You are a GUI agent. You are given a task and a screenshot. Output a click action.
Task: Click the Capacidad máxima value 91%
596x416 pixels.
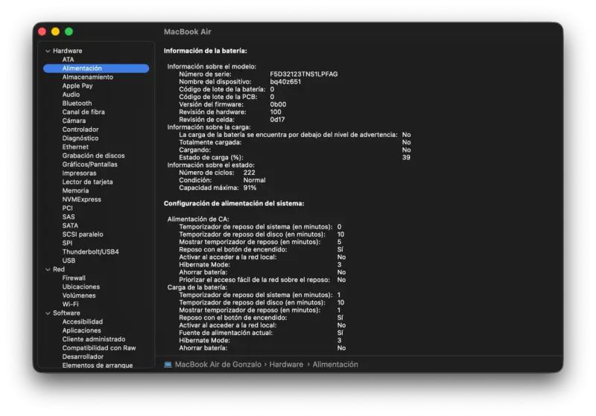tap(250, 188)
